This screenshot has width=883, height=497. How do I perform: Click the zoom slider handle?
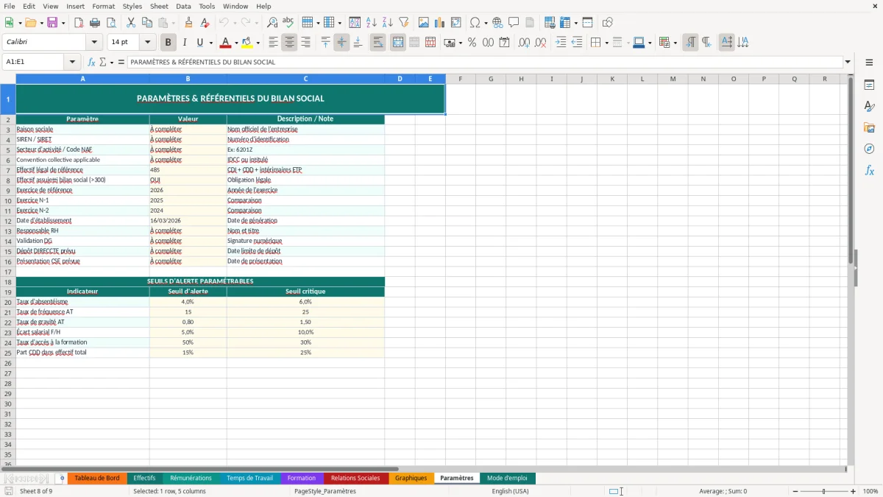pos(823,491)
